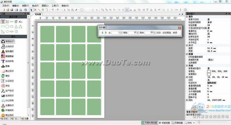This screenshot has width=231, height=125.
Task: Collapse the 尺寸 property section
Action: 187,45
